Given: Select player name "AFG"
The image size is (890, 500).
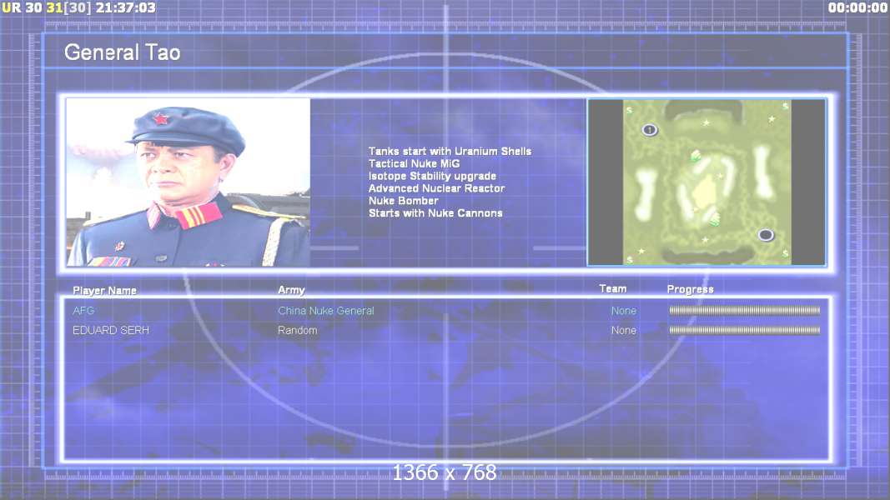Looking at the screenshot, I should tap(83, 311).
